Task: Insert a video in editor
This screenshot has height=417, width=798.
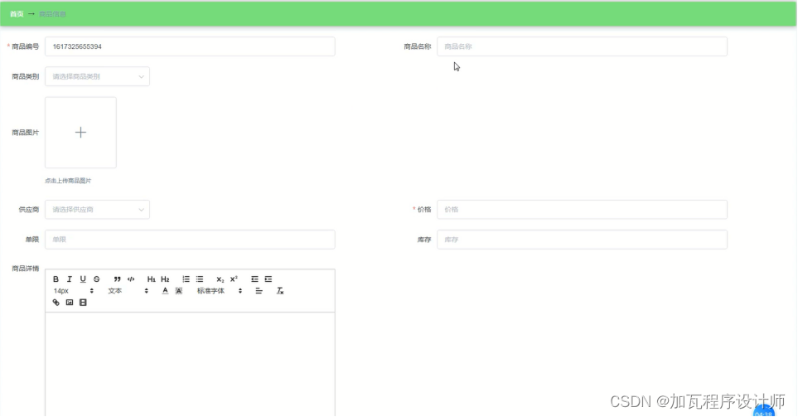Action: click(83, 303)
